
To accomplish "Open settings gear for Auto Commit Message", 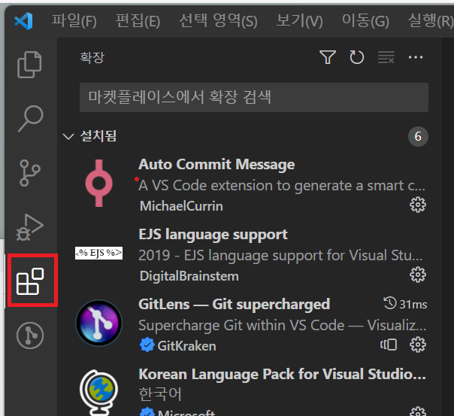I will pyautogui.click(x=418, y=205).
